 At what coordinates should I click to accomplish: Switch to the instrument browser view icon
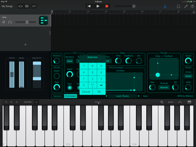(x=20, y=6)
